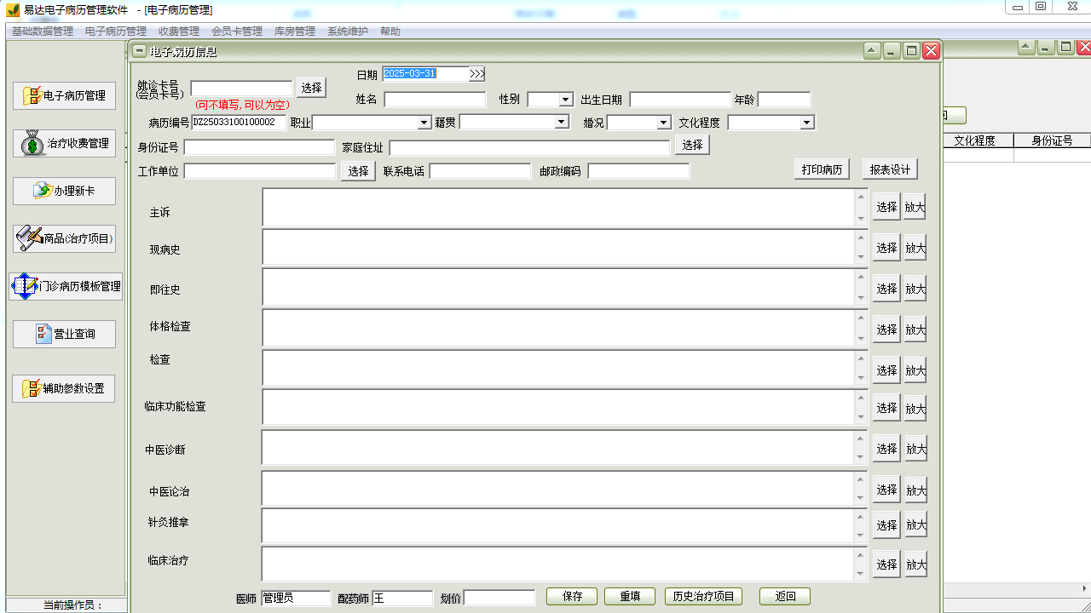This screenshot has height=613, width=1091.
Task: Click 放大 button for 主诉 field
Action: pos(915,207)
